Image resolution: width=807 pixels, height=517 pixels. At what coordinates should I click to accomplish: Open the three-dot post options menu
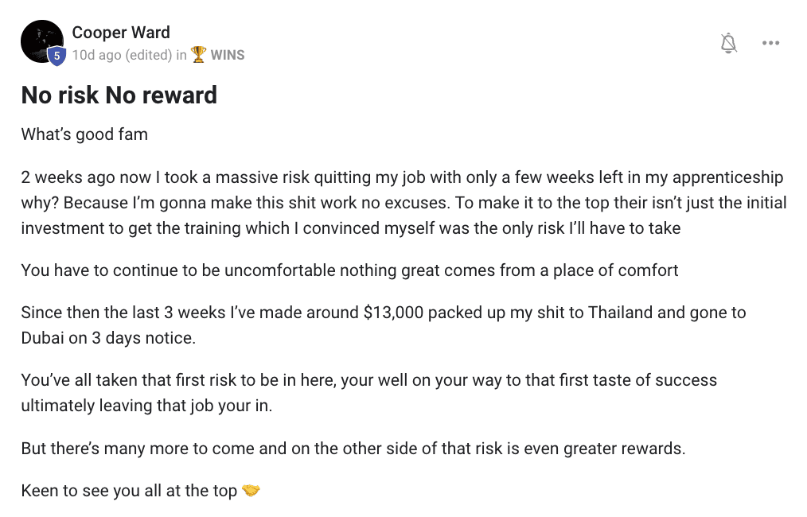pyautogui.click(x=770, y=43)
